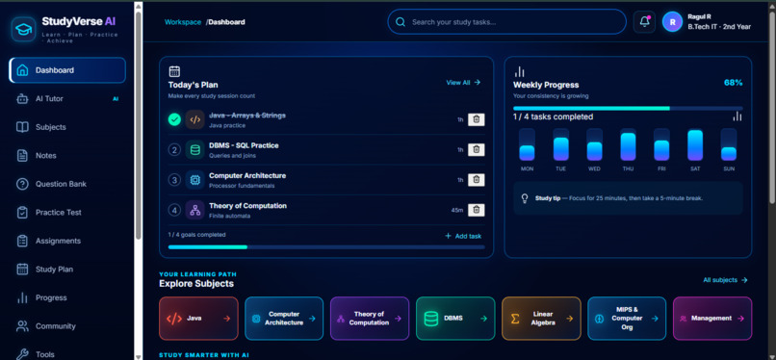Click the TUE bar in weekly chart
Image resolution: width=776 pixels, height=360 pixels.
tap(560, 145)
